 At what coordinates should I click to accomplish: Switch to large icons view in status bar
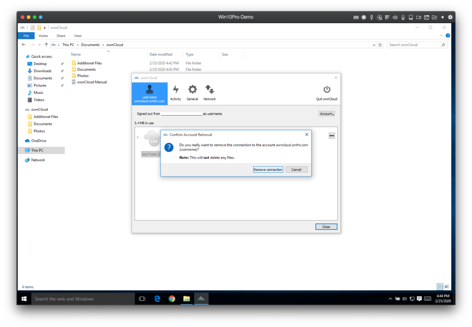[x=446, y=286]
